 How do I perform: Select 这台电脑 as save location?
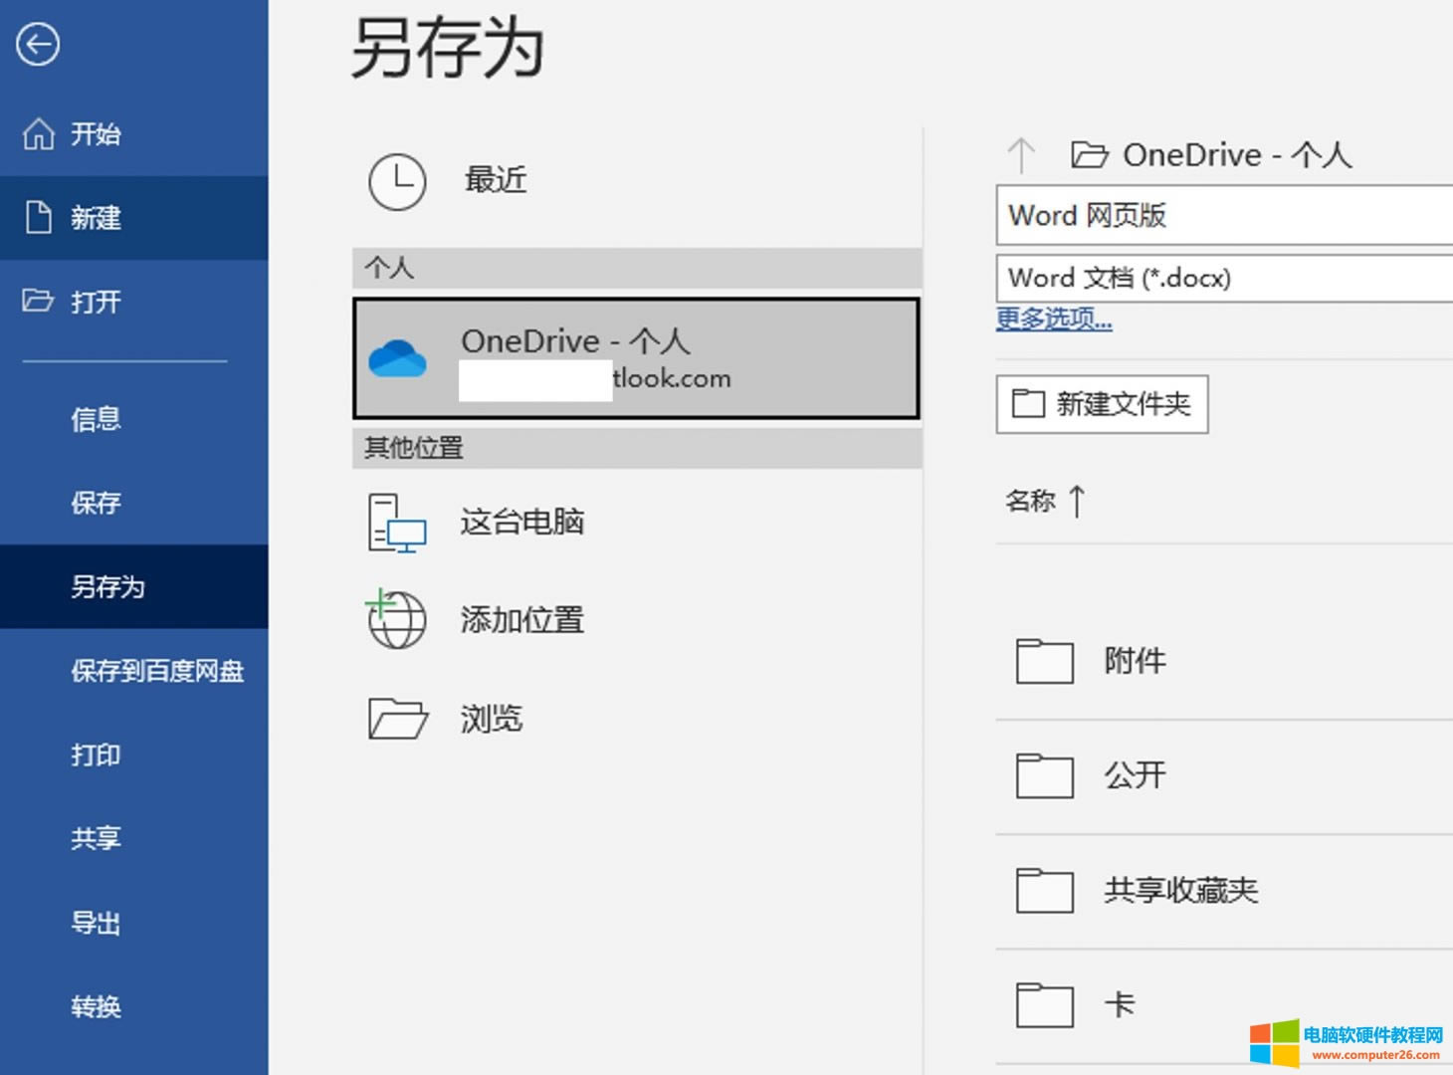click(522, 522)
